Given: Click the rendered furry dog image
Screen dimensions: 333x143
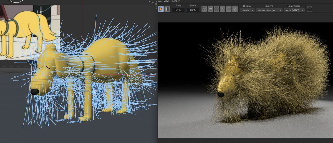Looking at the screenshot, I should tap(245, 80).
